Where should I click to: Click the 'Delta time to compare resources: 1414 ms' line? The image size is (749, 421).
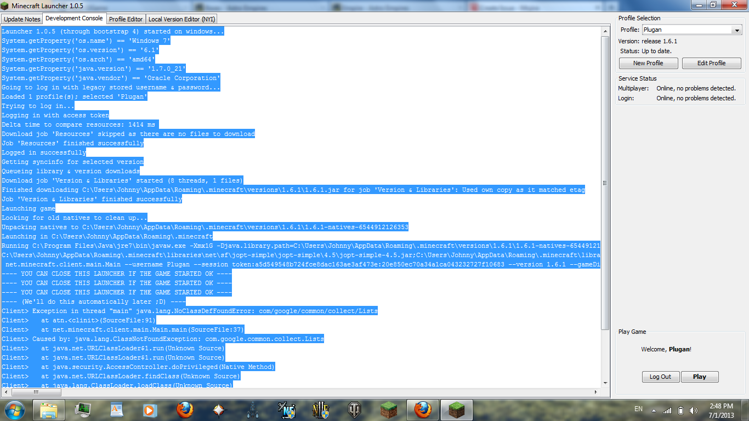81,124
